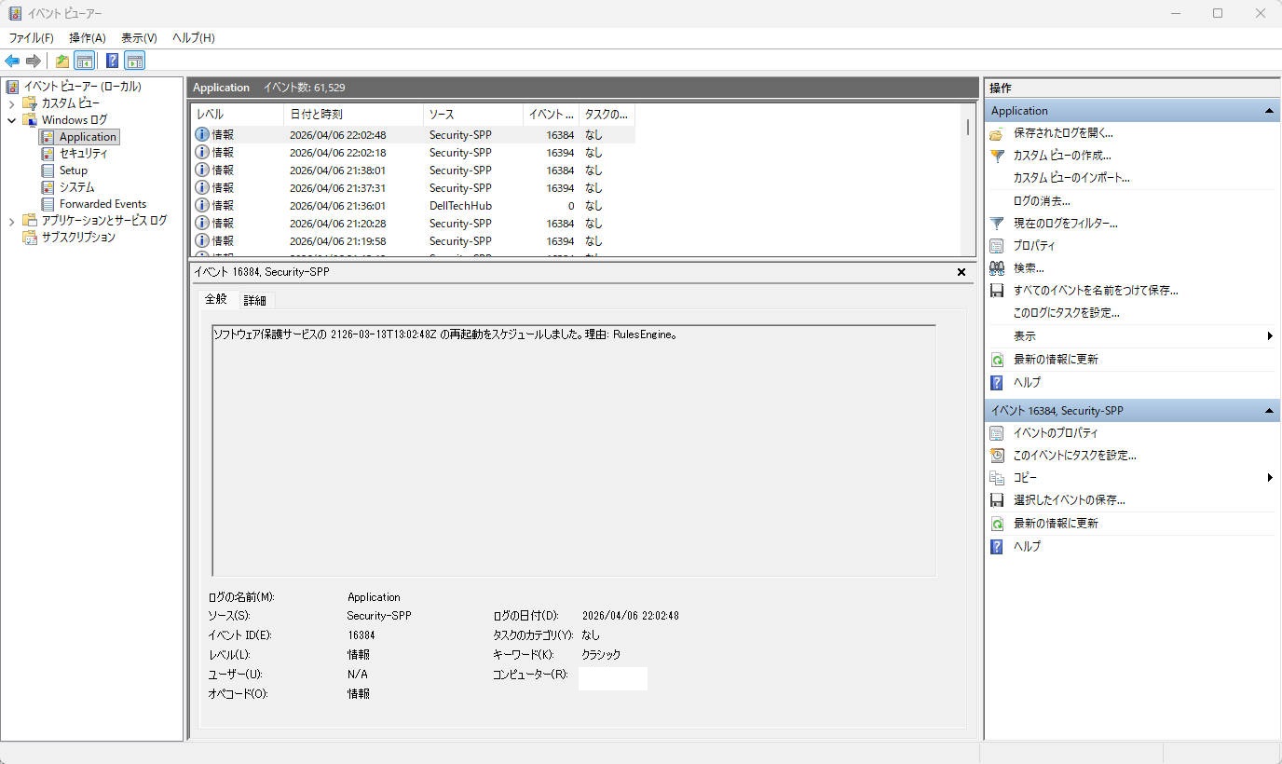Expand アプリケーションとサービス ログ node
Image resolution: width=1282 pixels, height=764 pixels.
coord(12,221)
